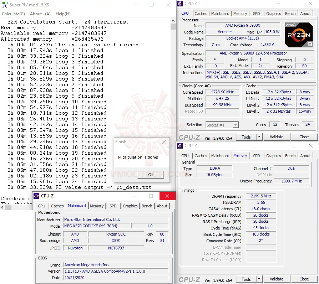The width and height of the screenshot is (319, 284).
Task: Click the left arrow of Super PI horizontal scrollbar
Action: click(2, 207)
